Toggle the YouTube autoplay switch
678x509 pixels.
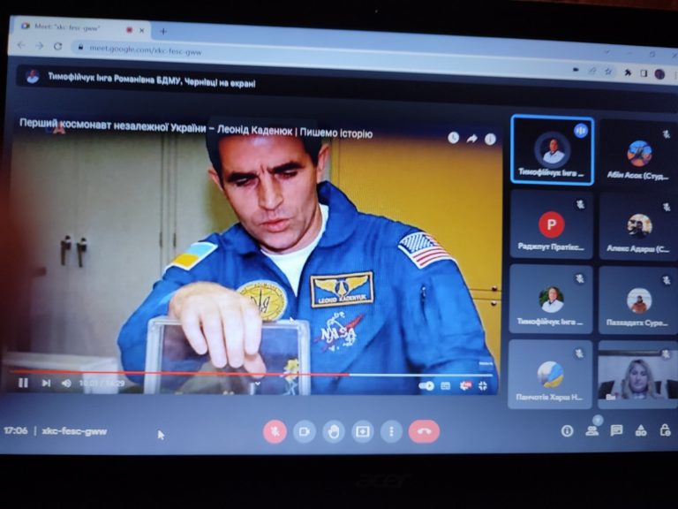(426, 385)
